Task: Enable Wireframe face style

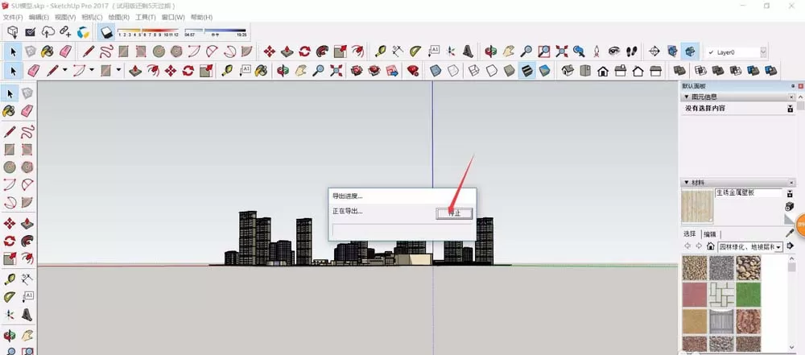Action: pos(474,71)
